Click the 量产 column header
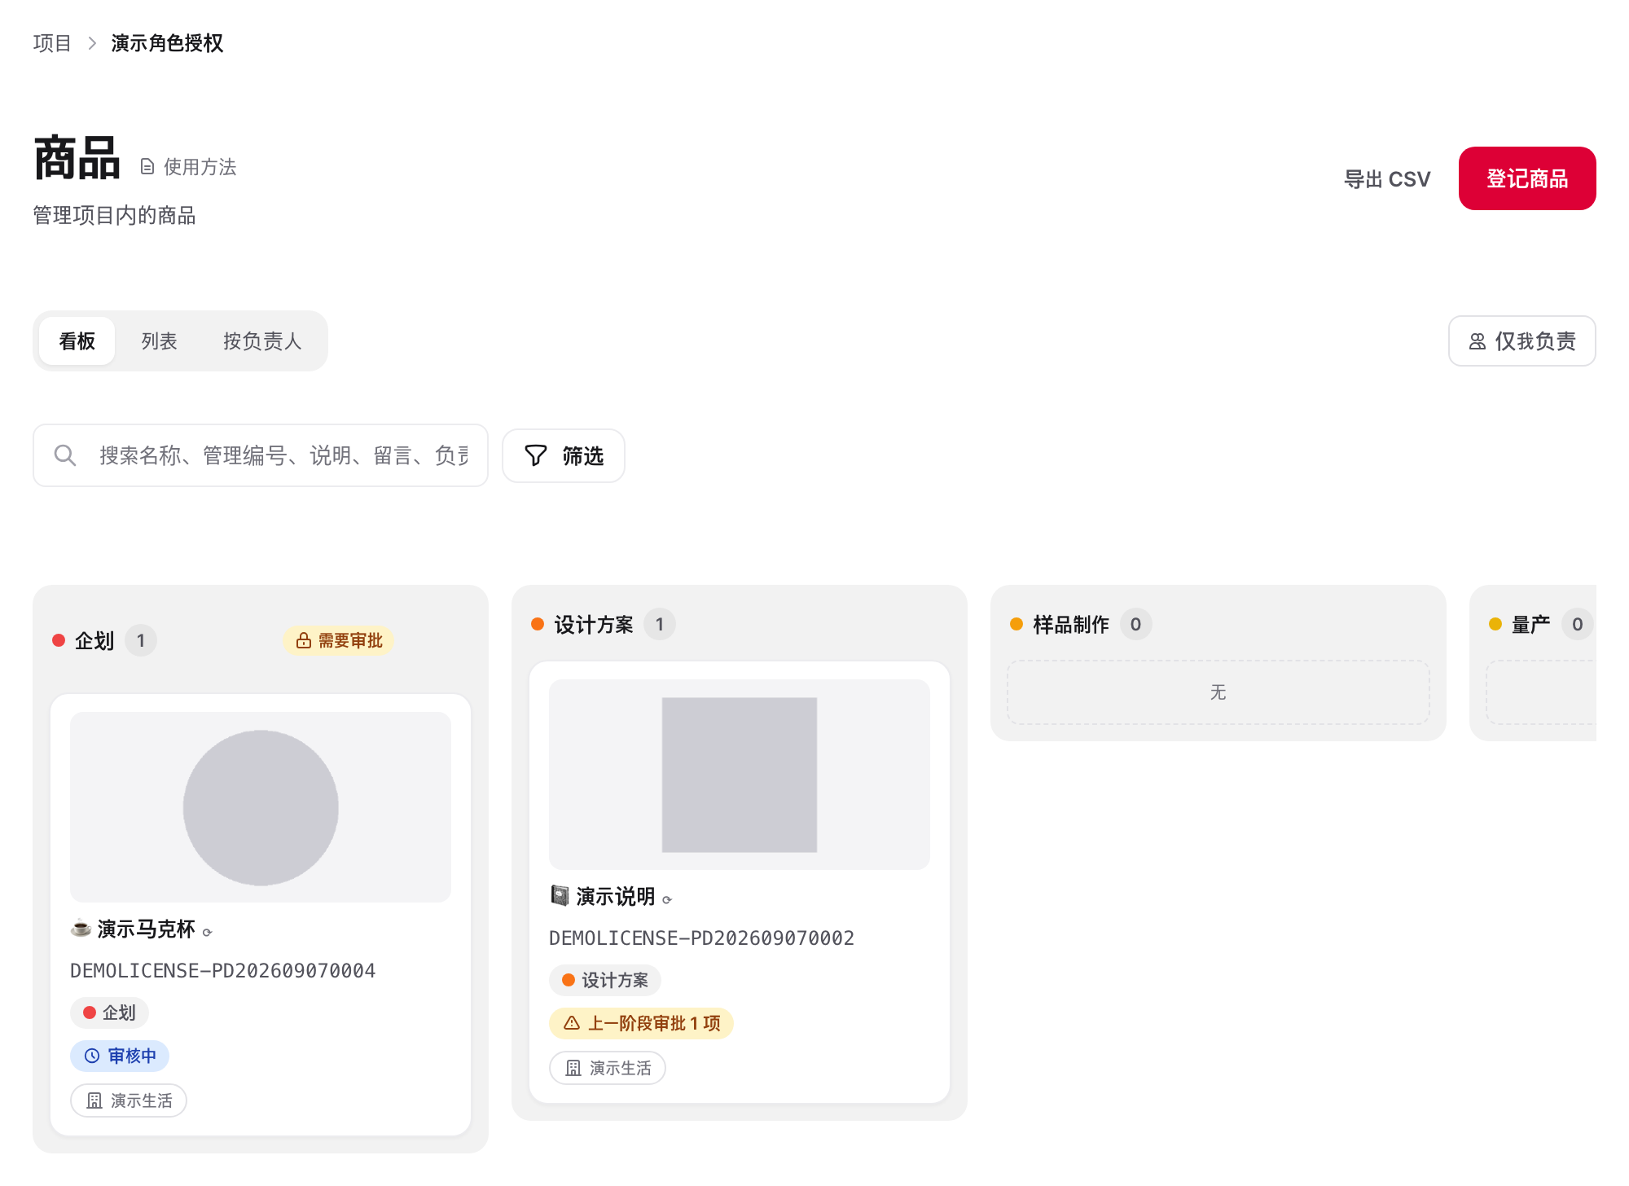This screenshot has width=1629, height=1186. 1531,625
